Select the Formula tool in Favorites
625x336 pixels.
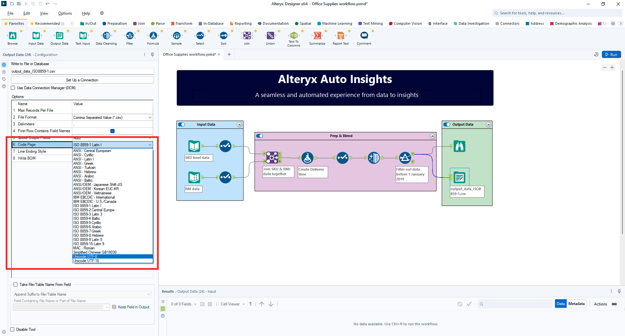pos(153,36)
